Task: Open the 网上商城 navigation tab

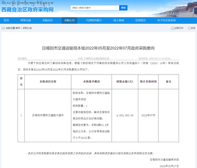Action: (119, 20)
